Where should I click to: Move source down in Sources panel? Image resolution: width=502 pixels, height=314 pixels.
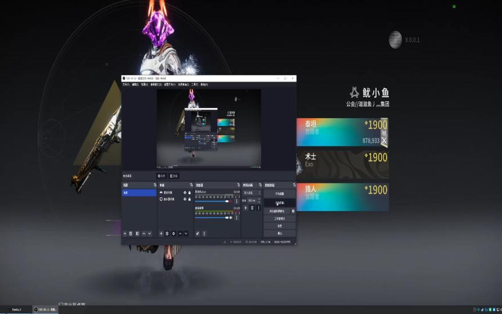(186, 234)
